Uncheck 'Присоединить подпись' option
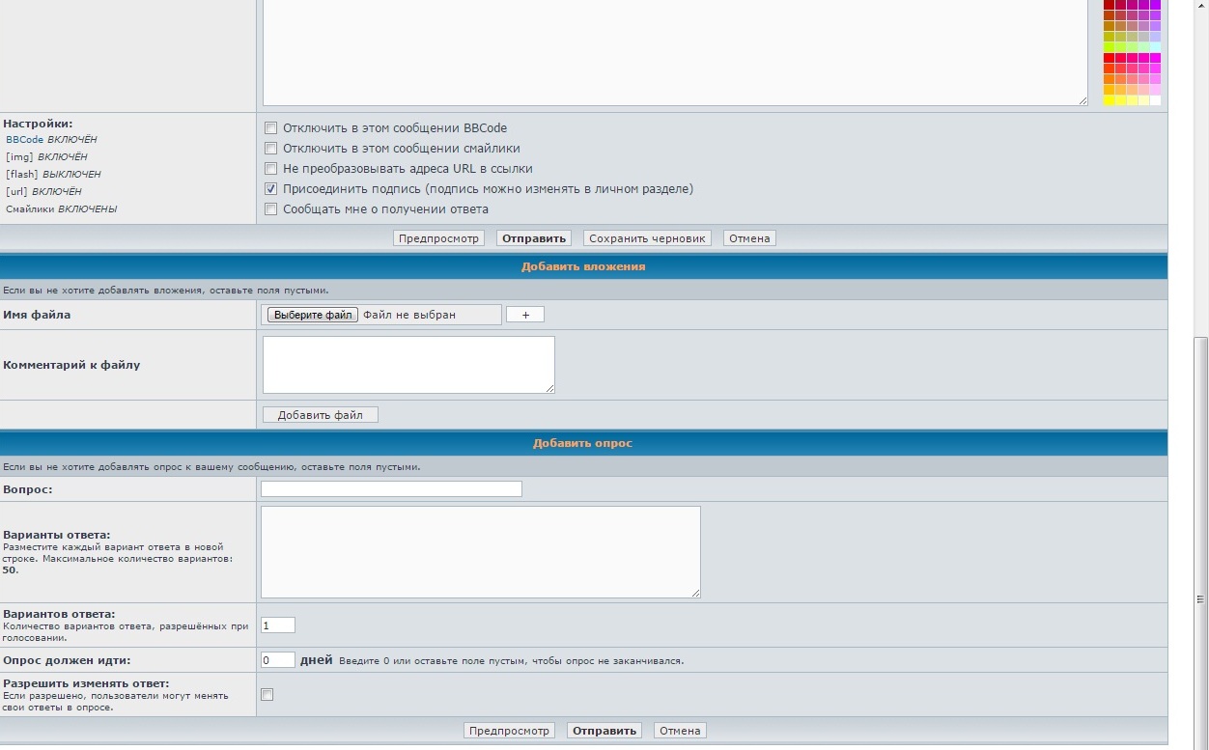1209x750 pixels. click(x=270, y=188)
